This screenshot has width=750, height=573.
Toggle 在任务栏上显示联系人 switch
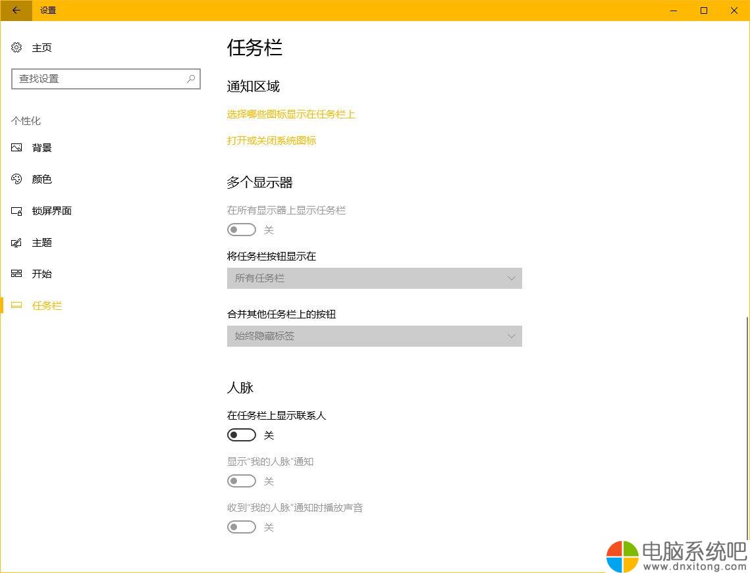click(x=242, y=435)
